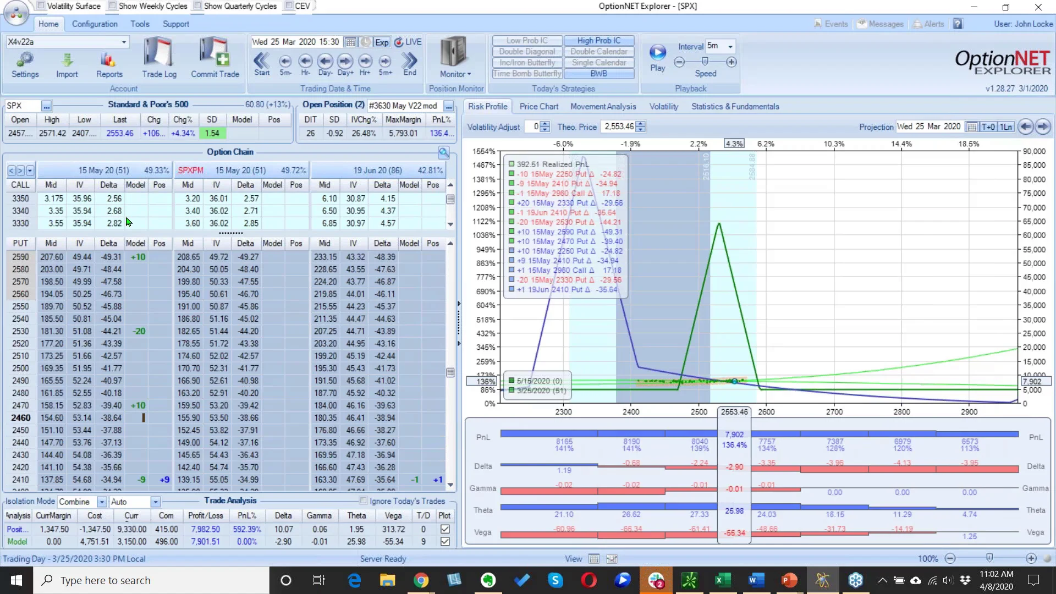Advance one day with Day+
Viewport: 1056px width, 594px height.
(345, 64)
